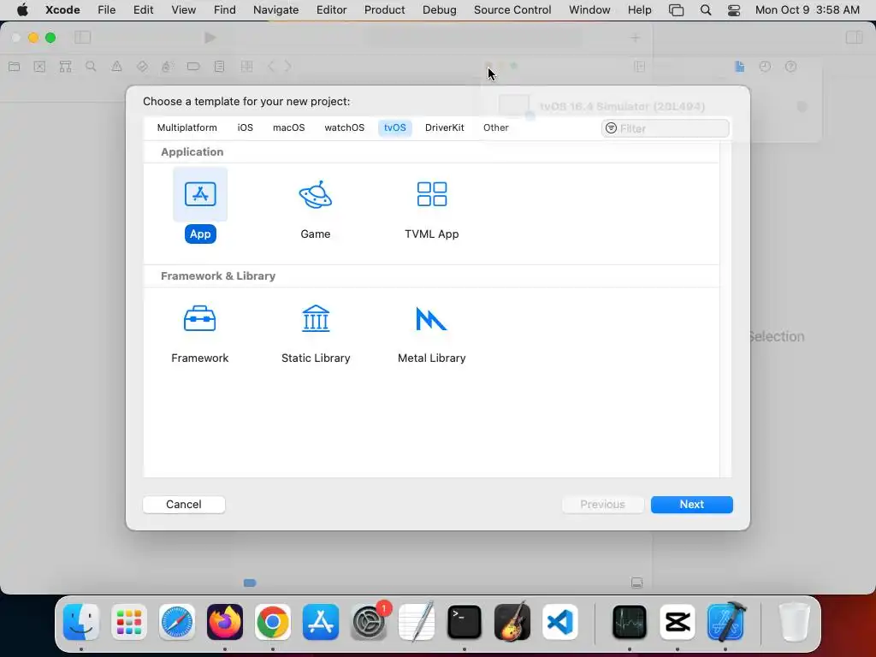The width and height of the screenshot is (876, 657).
Task: Open the Issue navigator warning icon
Action: 116,67
